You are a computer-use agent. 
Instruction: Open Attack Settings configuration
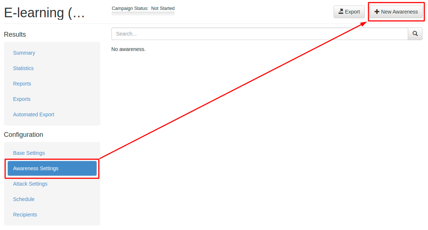click(x=30, y=184)
